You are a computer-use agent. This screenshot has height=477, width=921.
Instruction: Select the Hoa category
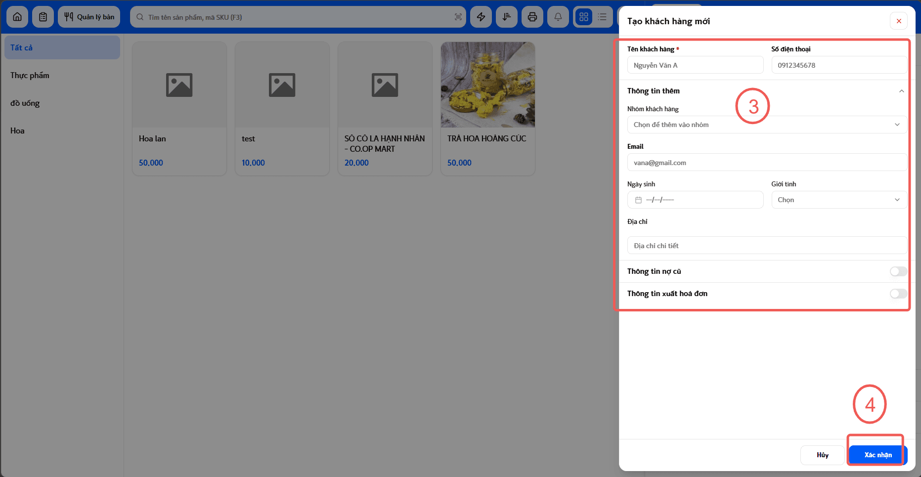tap(62, 130)
